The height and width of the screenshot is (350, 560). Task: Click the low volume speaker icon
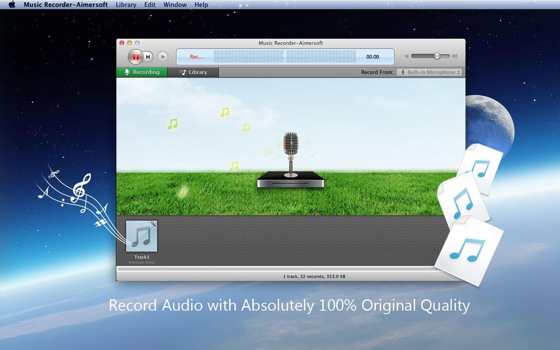coord(407,56)
